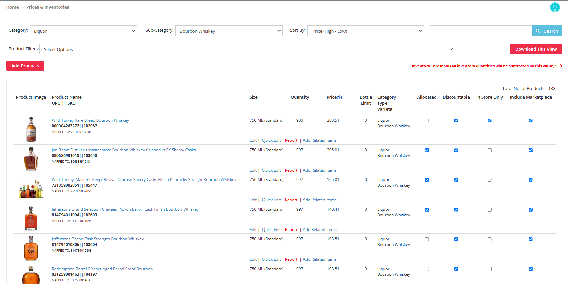Click Total No. of Products - 138 text
The image size is (568, 284).
pyautogui.click(x=529, y=88)
